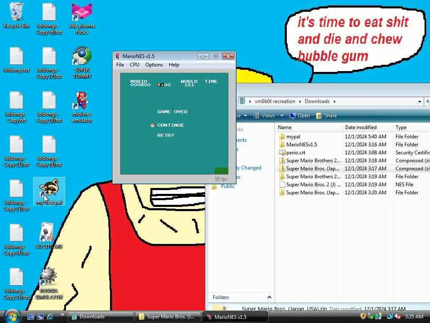Viewport: 430px width, 323px height.
Task: Select Super Mario Brothers 2 compressed zip row
Action: 354,160
